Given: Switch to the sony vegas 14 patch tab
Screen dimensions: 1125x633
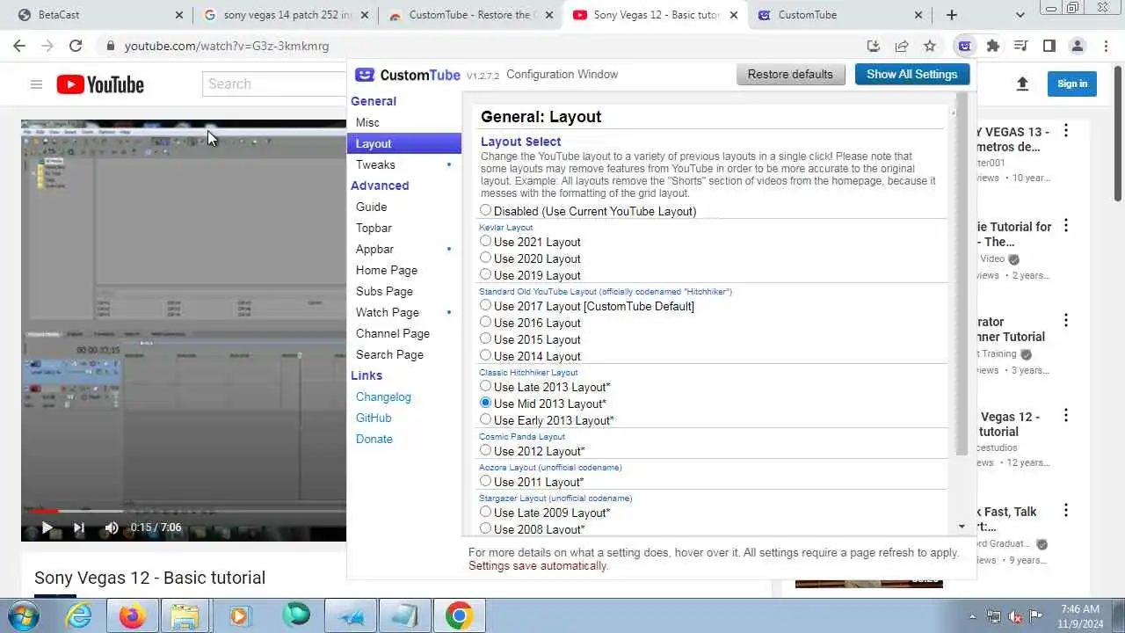Looking at the screenshot, I should click(286, 15).
